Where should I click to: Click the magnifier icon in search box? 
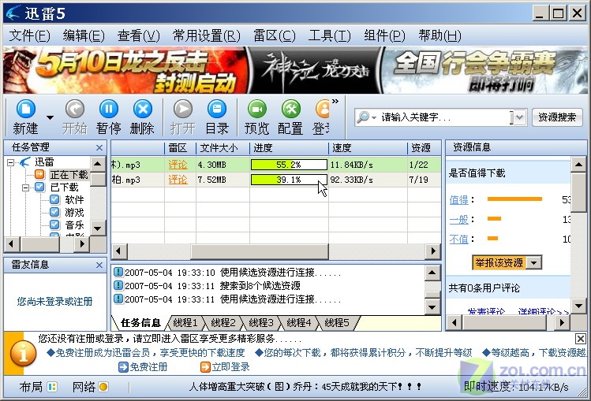[363, 117]
